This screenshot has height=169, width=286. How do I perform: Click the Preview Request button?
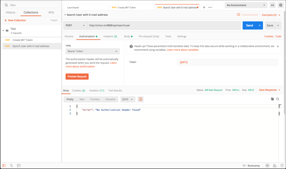[77, 77]
